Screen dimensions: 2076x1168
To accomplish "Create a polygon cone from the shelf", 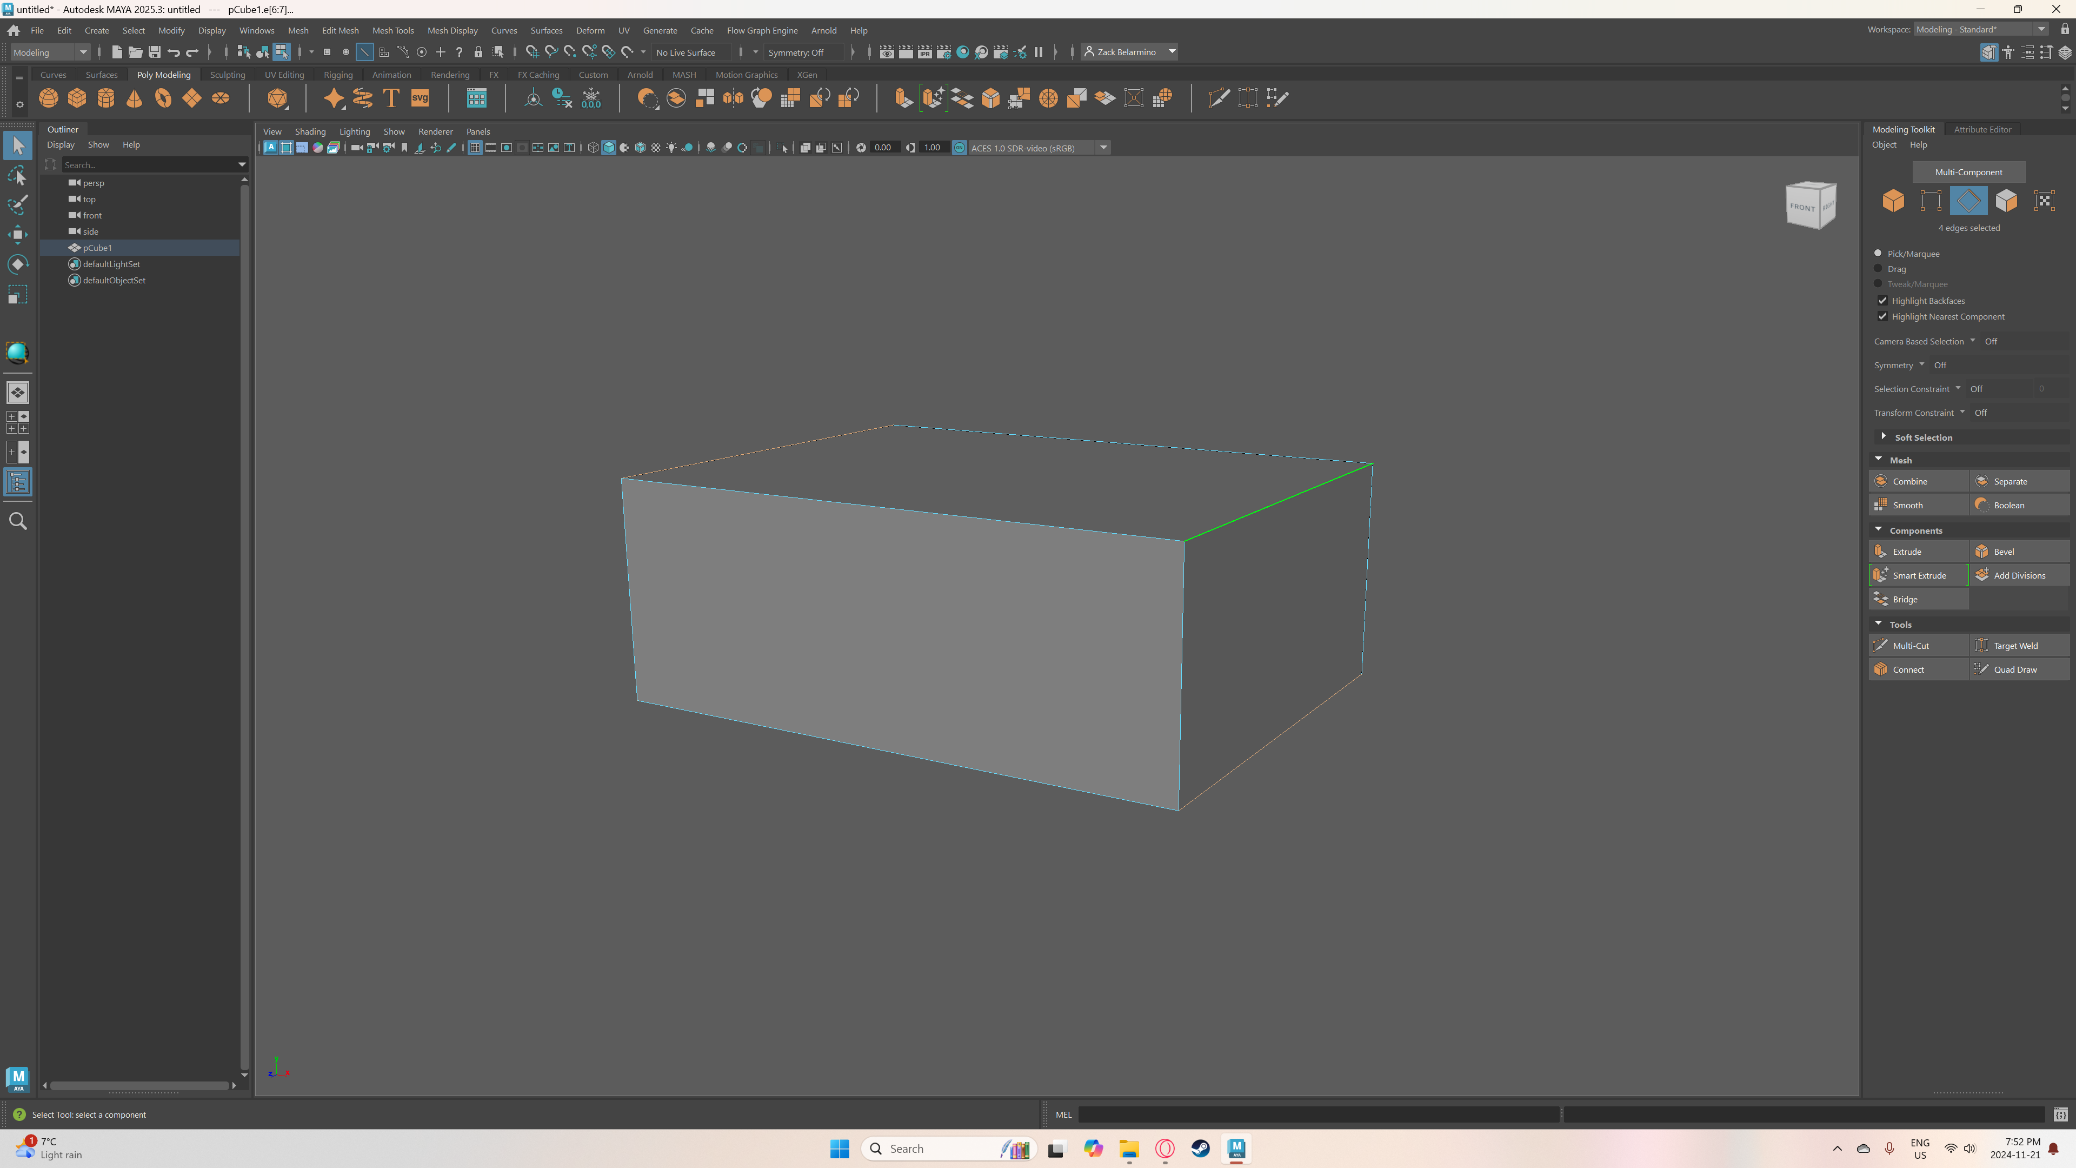I will (135, 98).
